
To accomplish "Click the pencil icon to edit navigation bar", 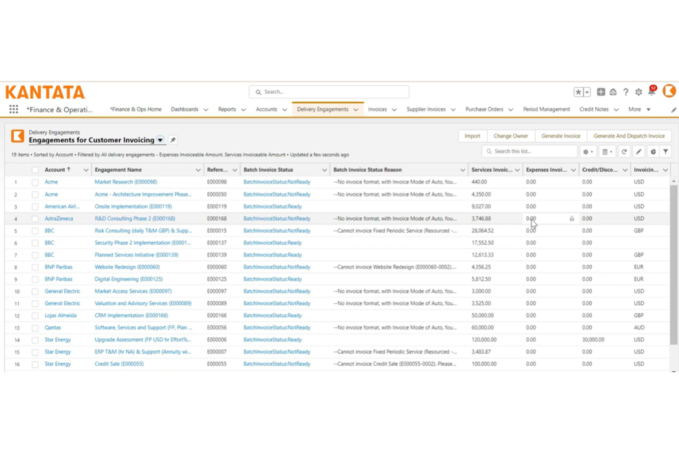I will click(x=673, y=110).
